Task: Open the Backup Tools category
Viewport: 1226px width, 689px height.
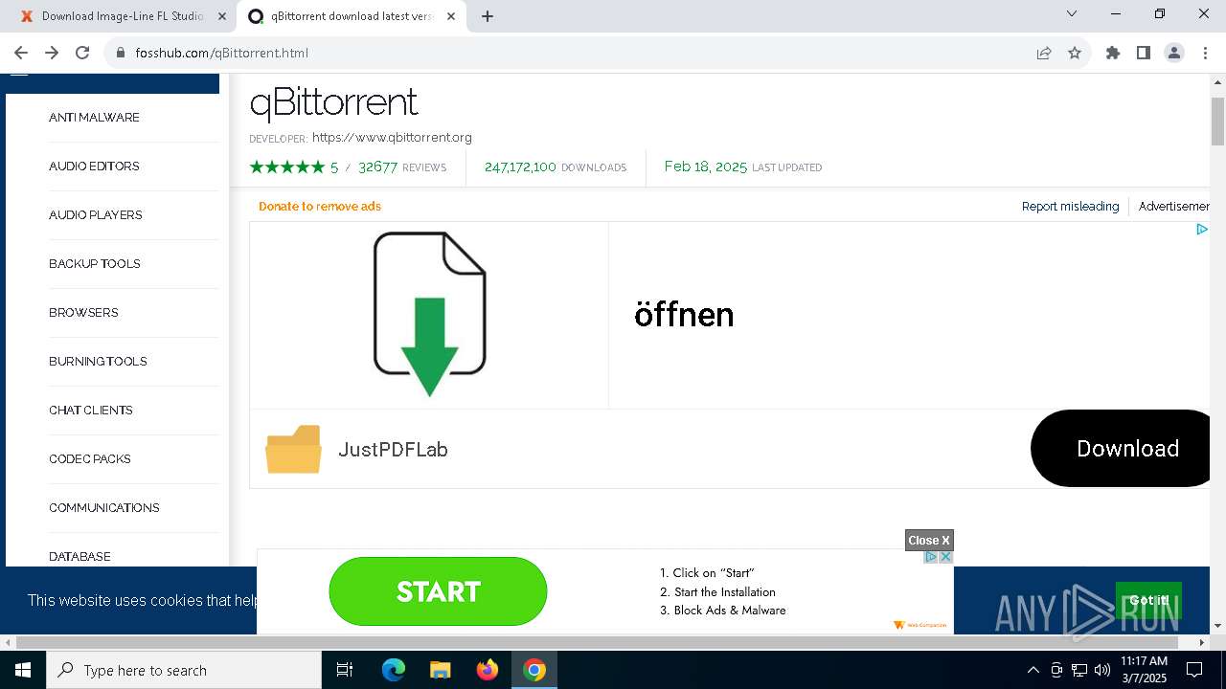Action: [95, 263]
